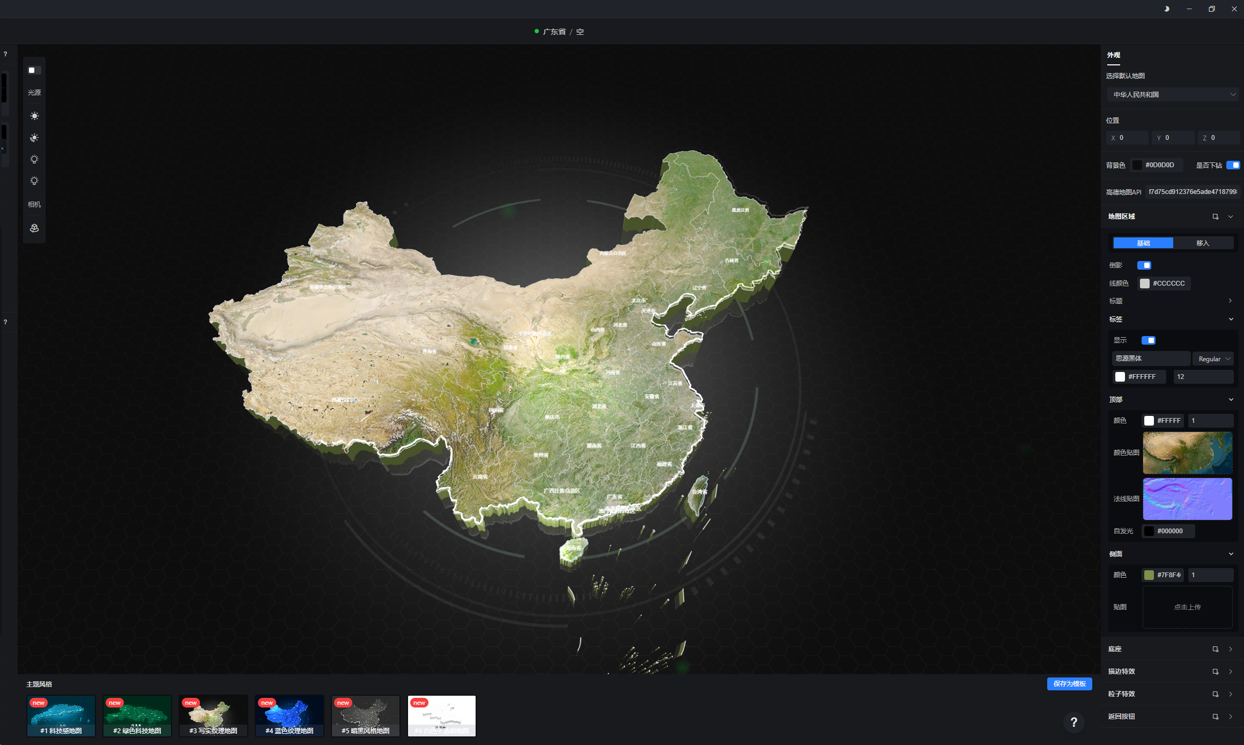Screen dimensions: 1244x745
Task: Open the 侧面 #7F8F4 color swatch
Action: tap(1149, 575)
